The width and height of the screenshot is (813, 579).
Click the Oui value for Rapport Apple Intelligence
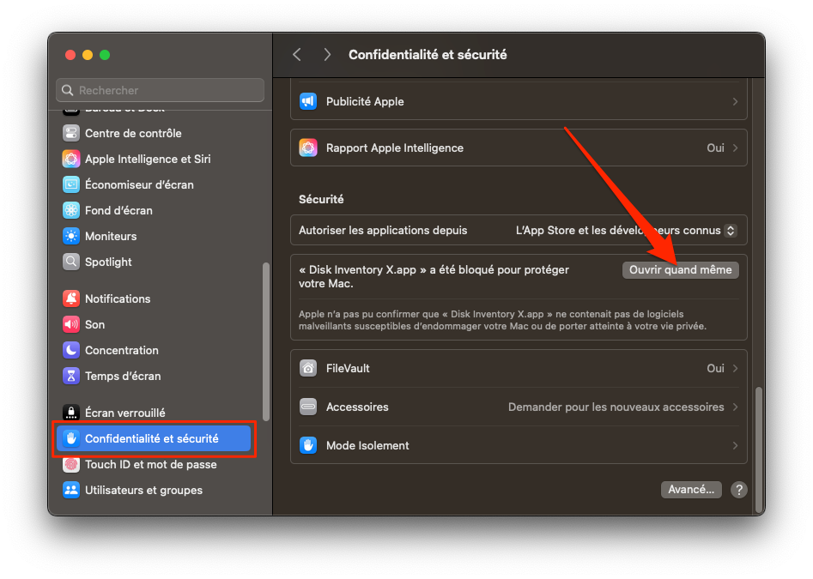coord(715,148)
